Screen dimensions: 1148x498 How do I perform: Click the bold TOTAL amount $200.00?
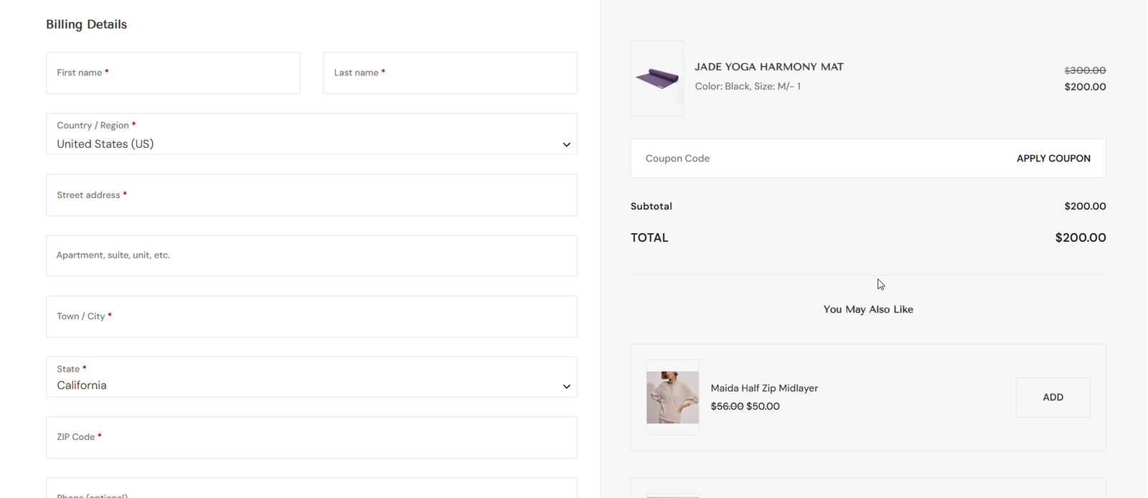(x=1080, y=238)
